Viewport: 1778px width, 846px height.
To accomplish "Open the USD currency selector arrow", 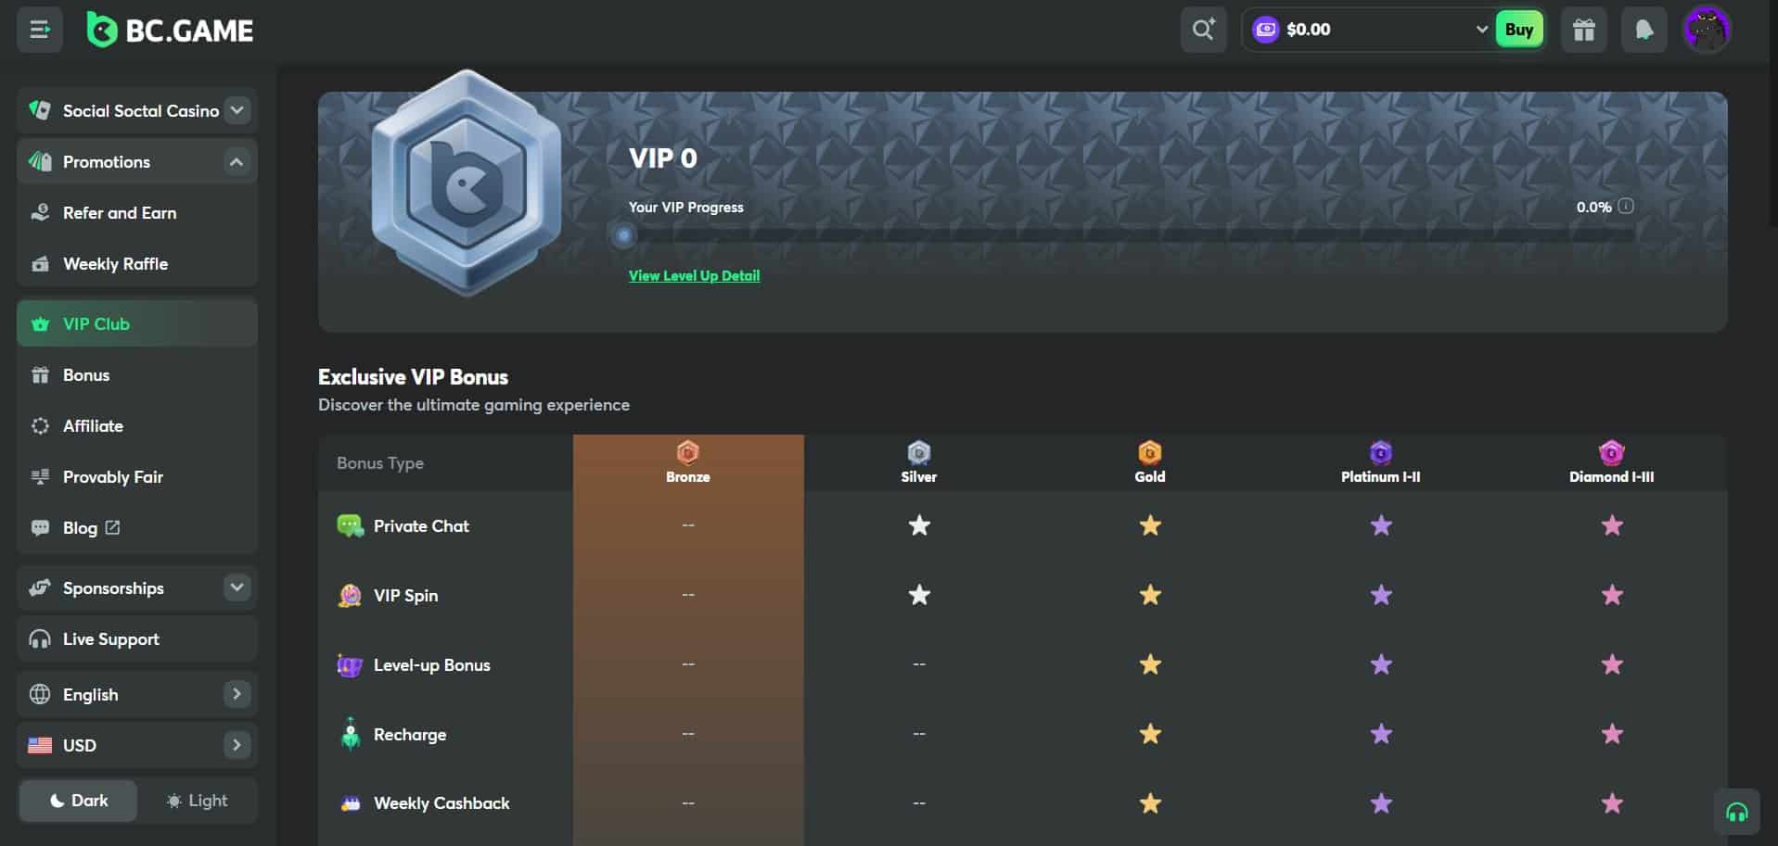I will click(x=237, y=745).
